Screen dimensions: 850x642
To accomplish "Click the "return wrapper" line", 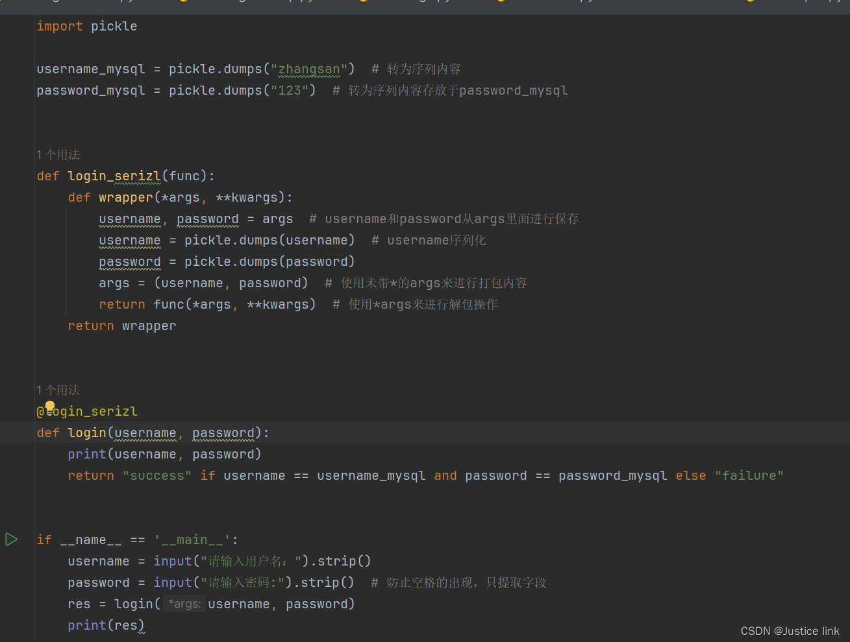I will (122, 326).
